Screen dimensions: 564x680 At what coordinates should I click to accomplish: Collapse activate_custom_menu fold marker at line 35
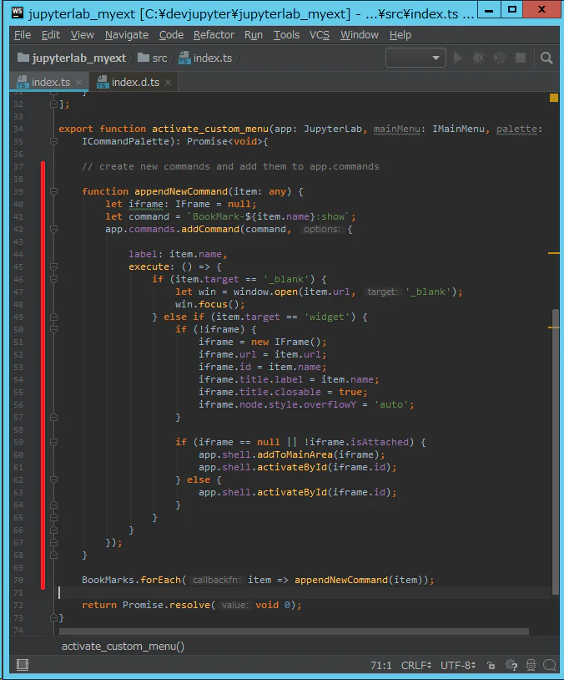click(x=53, y=141)
